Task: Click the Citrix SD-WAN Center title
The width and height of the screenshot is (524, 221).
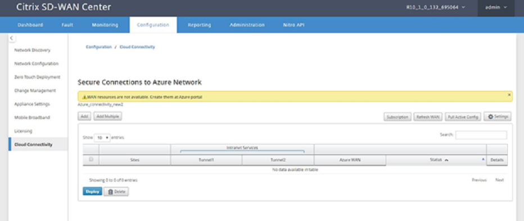Action: tap(64, 7)
